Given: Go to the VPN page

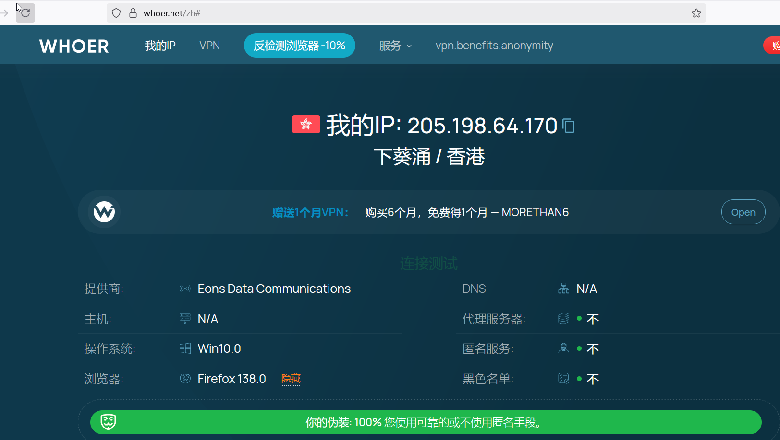Looking at the screenshot, I should [x=210, y=46].
